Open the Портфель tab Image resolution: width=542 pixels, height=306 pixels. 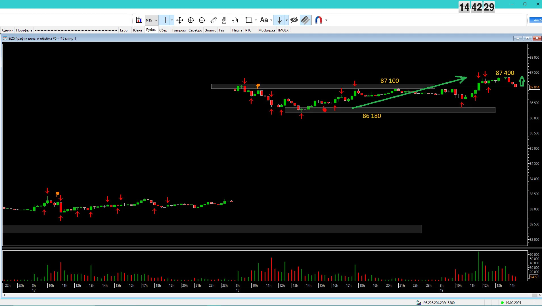point(24,30)
